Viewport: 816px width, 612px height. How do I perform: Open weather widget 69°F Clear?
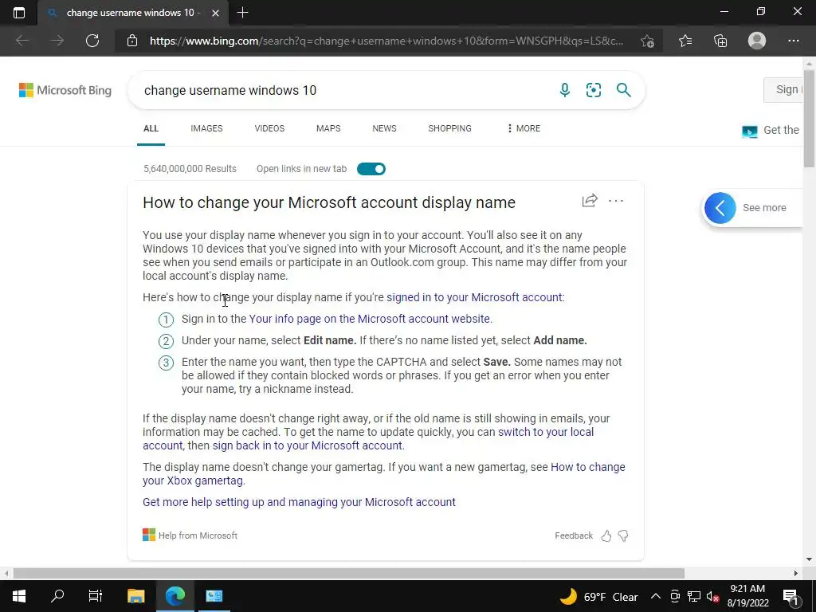[598, 596]
